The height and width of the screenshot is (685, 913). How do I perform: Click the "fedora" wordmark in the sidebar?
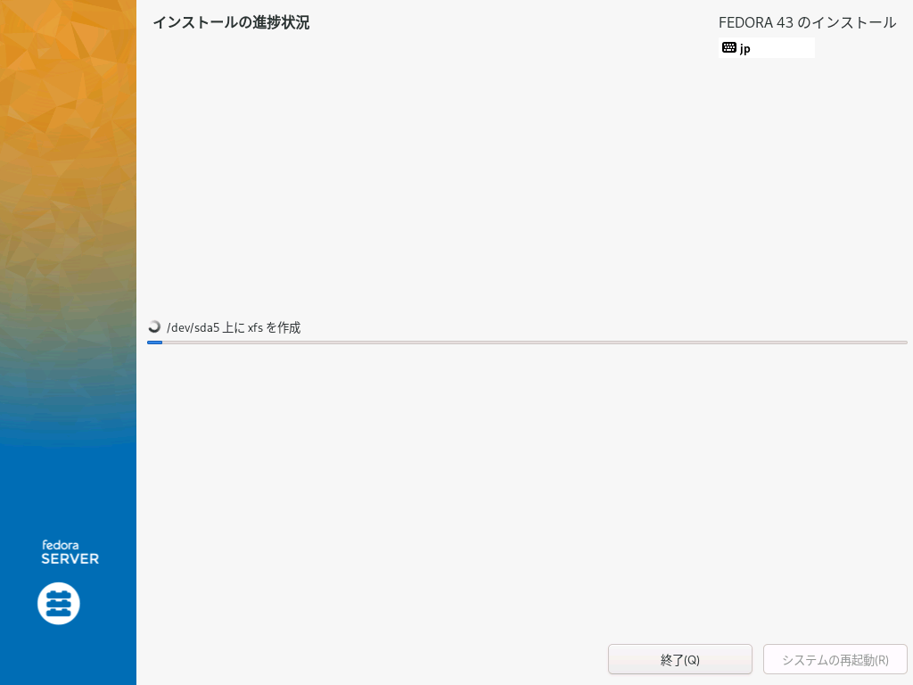61,544
